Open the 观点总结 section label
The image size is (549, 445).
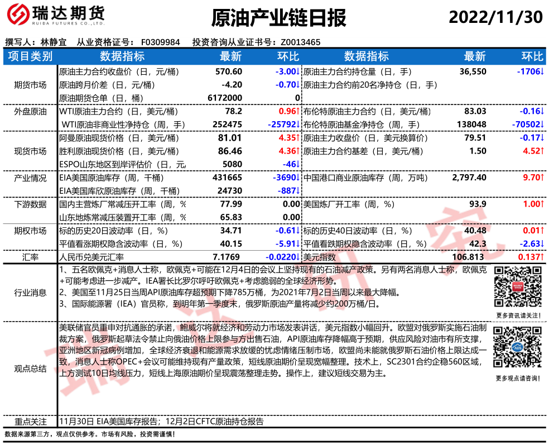click(30, 369)
